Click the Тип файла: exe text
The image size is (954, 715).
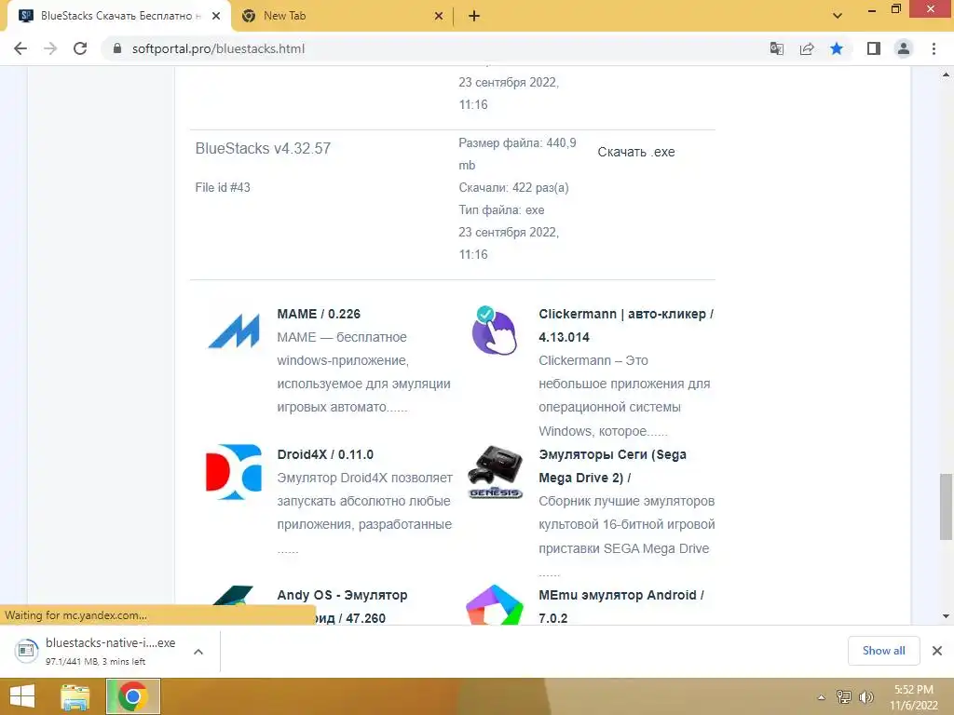tap(501, 209)
